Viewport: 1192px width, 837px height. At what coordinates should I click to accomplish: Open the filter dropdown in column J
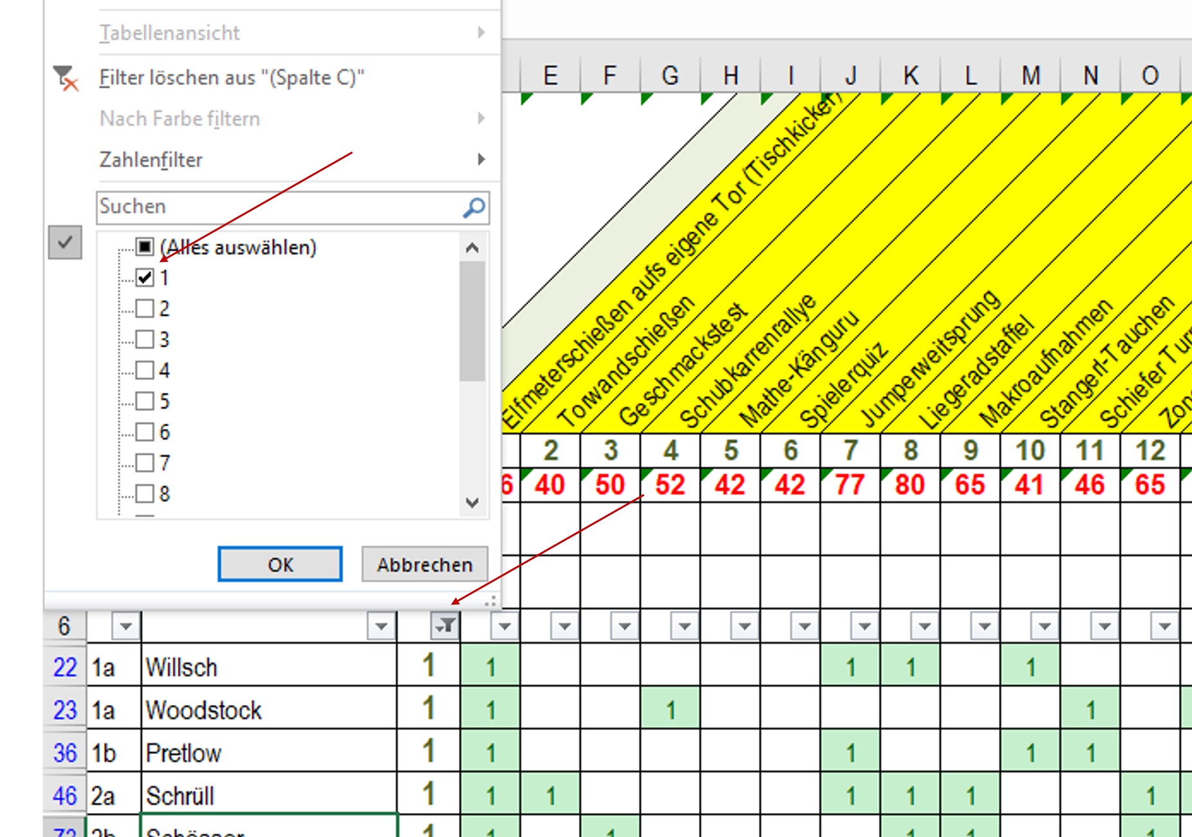click(864, 626)
